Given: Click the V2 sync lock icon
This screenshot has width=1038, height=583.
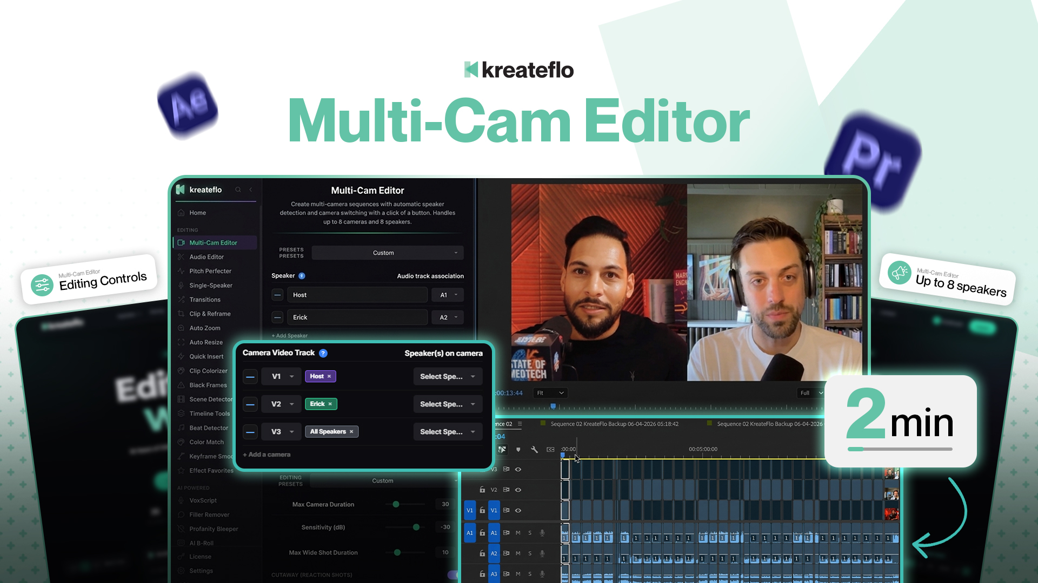Looking at the screenshot, I should tap(506, 490).
